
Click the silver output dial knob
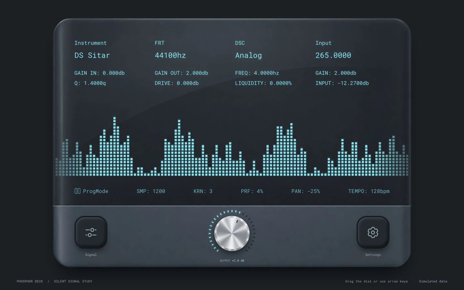tap(232, 233)
